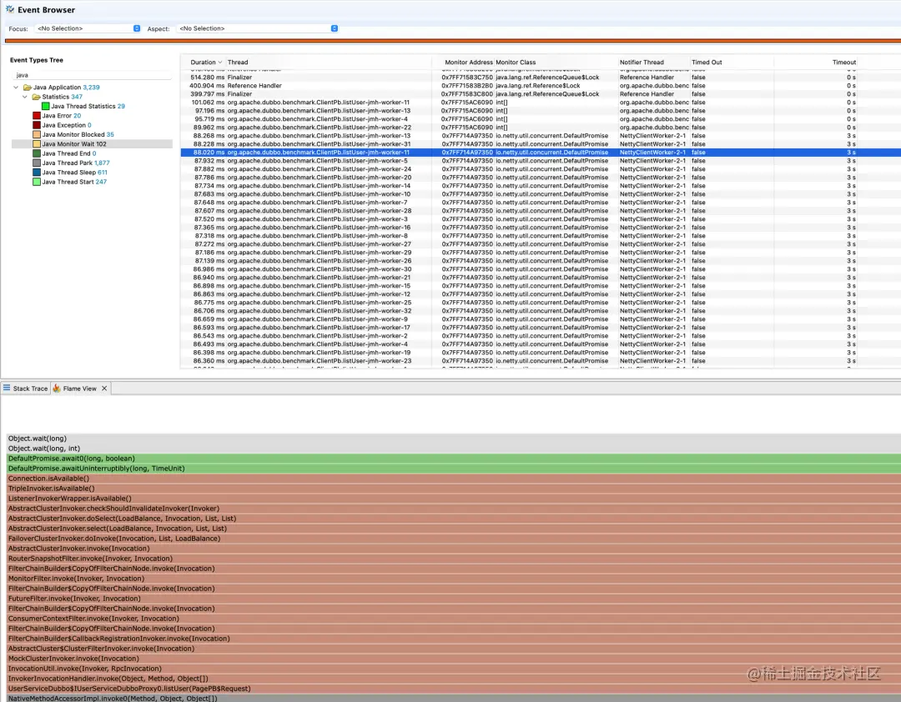Click the event type filter field containing 'java'
The height and width of the screenshot is (702, 901).
[92, 75]
